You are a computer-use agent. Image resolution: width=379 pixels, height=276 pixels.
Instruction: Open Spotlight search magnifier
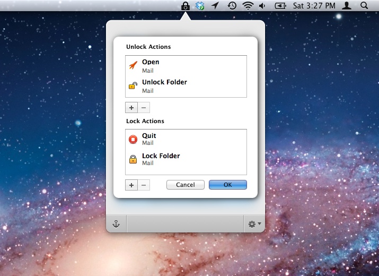pyautogui.click(x=364, y=5)
